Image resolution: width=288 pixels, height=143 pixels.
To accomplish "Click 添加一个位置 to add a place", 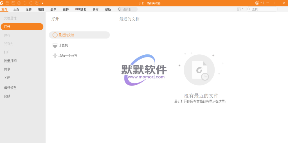I will click(x=67, y=56).
